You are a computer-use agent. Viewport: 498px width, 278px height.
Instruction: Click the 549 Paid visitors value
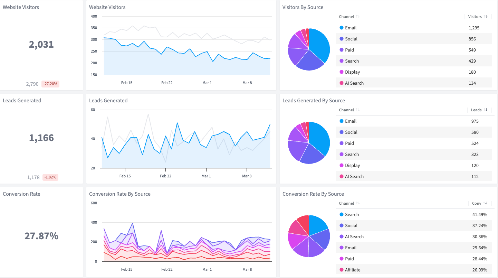point(472,50)
